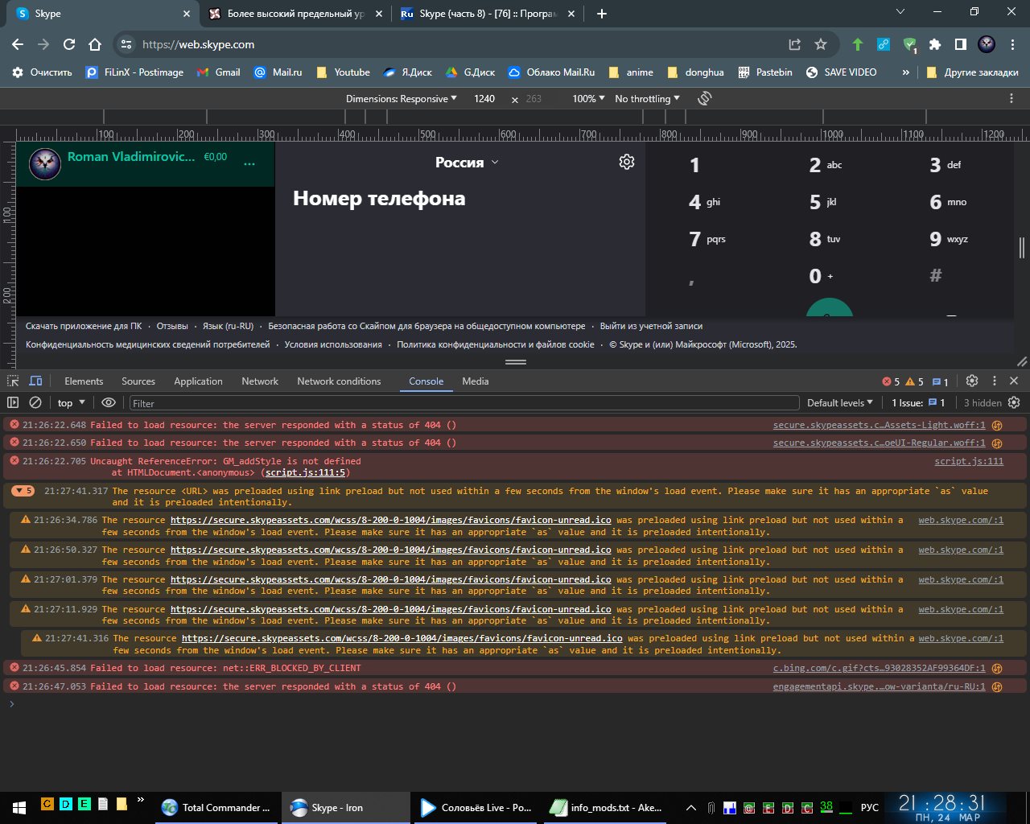Open Total Commander from the taskbar
This screenshot has height=824, width=1030.
pos(217,807)
